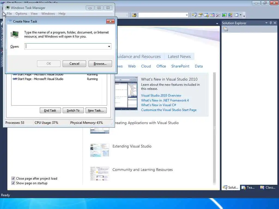This screenshot has height=209, width=279.
Task: Open the Visual Studio 2010 Overview link
Action: (x=161, y=96)
